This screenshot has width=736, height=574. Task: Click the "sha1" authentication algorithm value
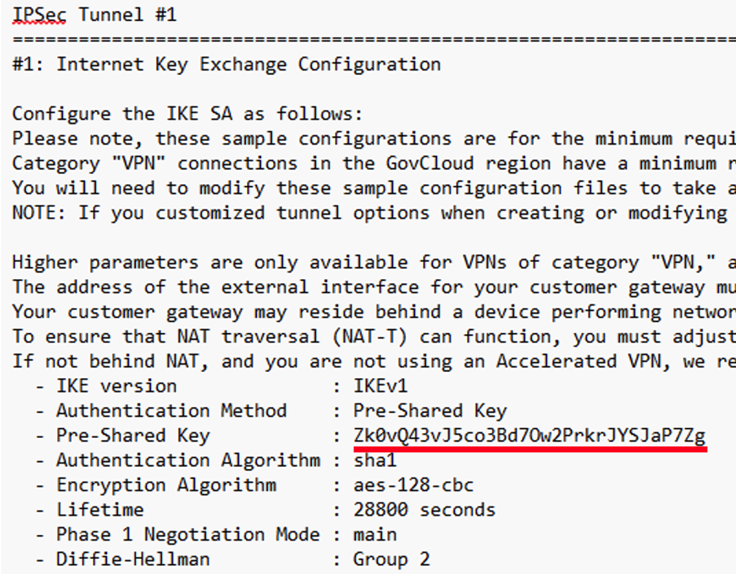(375, 460)
